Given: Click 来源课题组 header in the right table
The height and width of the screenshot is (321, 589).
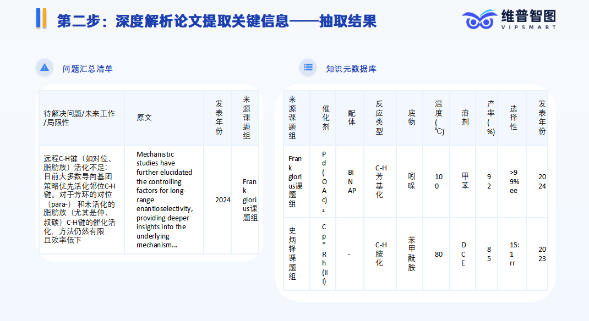Looking at the screenshot, I should click(297, 118).
